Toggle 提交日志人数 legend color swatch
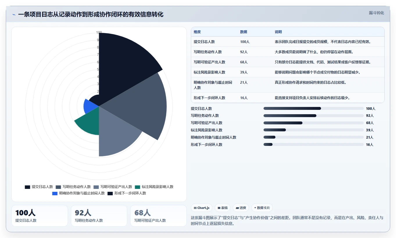Image resolution: width=396 pixels, height=238 pixels. point(27,187)
